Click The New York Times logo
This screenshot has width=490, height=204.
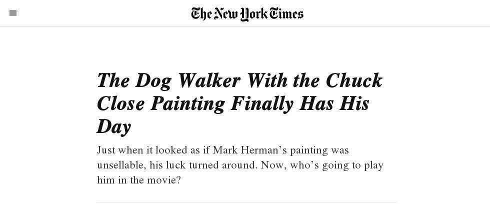tap(247, 13)
